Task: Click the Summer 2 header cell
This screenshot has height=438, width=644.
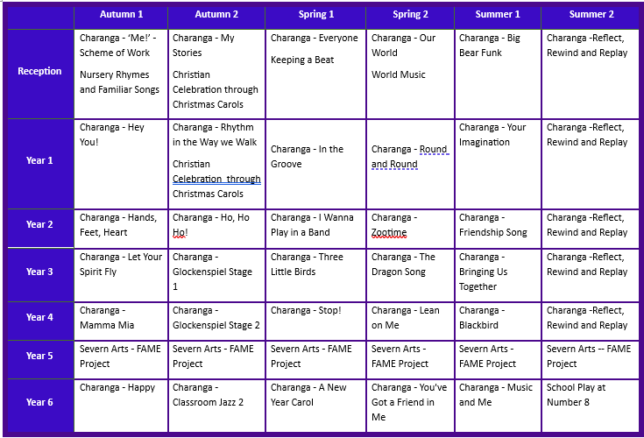Action: click(591, 15)
